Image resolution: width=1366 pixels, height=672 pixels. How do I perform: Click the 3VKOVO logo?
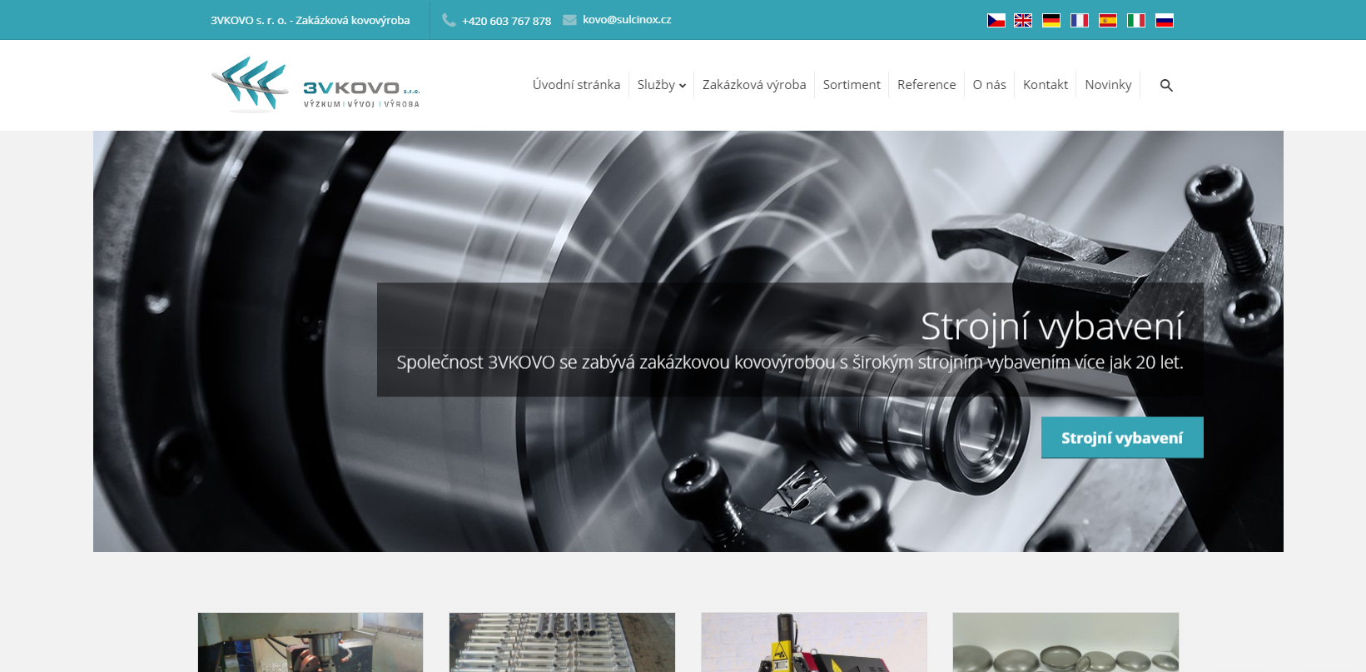point(315,84)
